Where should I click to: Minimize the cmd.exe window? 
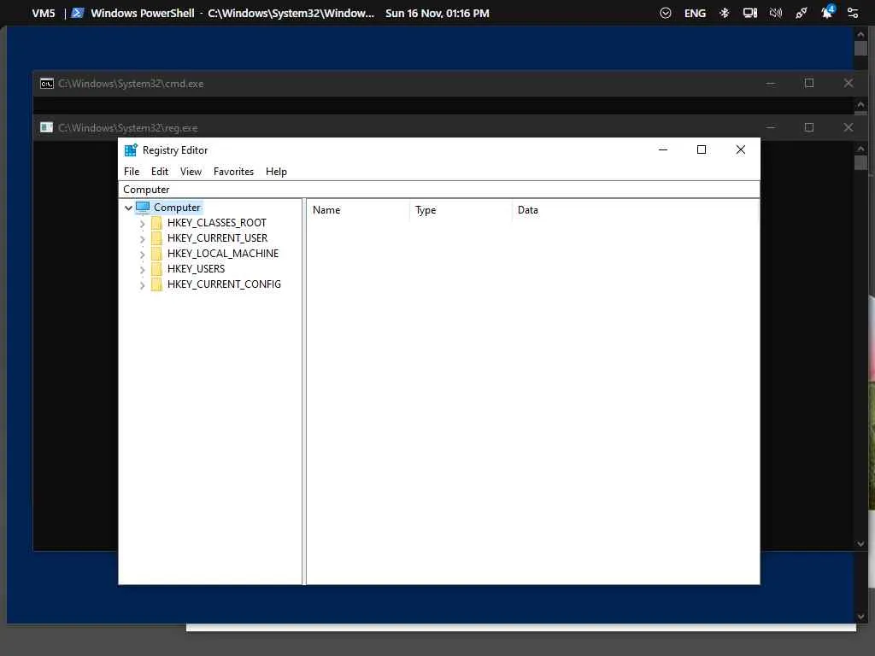[x=771, y=83]
